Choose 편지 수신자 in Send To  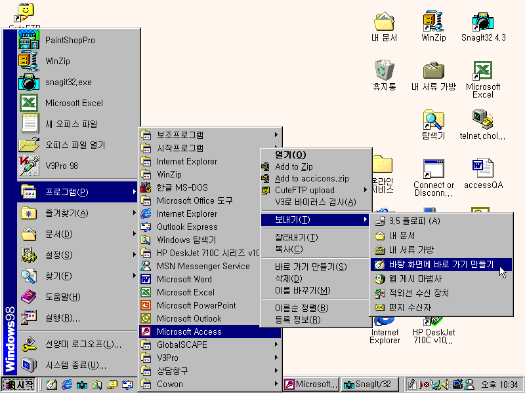[441, 307]
